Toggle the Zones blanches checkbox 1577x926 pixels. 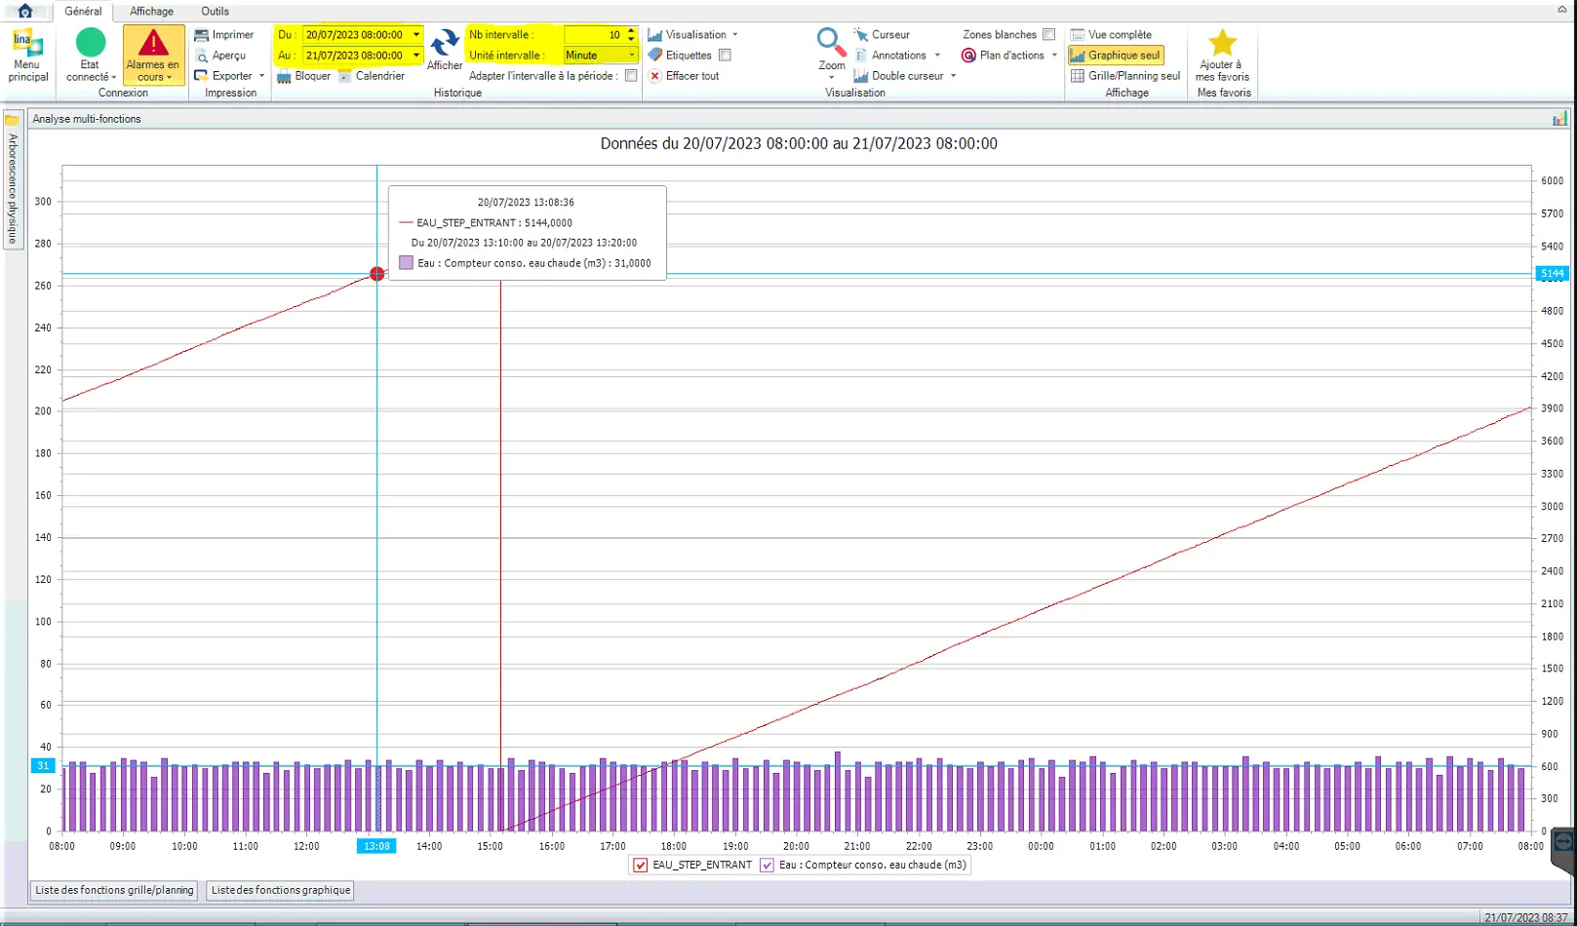(1049, 35)
